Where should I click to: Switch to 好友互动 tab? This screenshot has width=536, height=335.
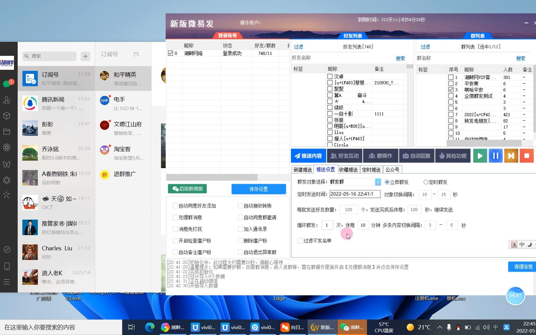click(x=345, y=156)
